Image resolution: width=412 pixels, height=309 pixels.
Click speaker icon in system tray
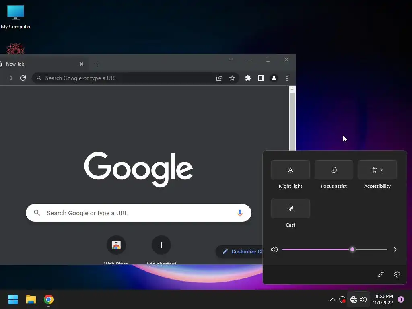(x=363, y=299)
